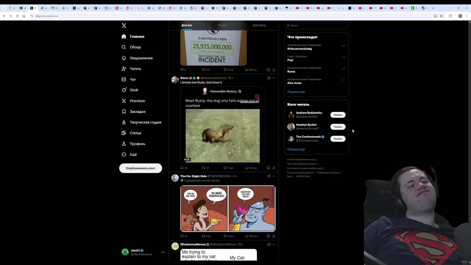The height and width of the screenshot is (265, 471).
Task: View stats of Steve's Rusty post
Action: [251, 168]
